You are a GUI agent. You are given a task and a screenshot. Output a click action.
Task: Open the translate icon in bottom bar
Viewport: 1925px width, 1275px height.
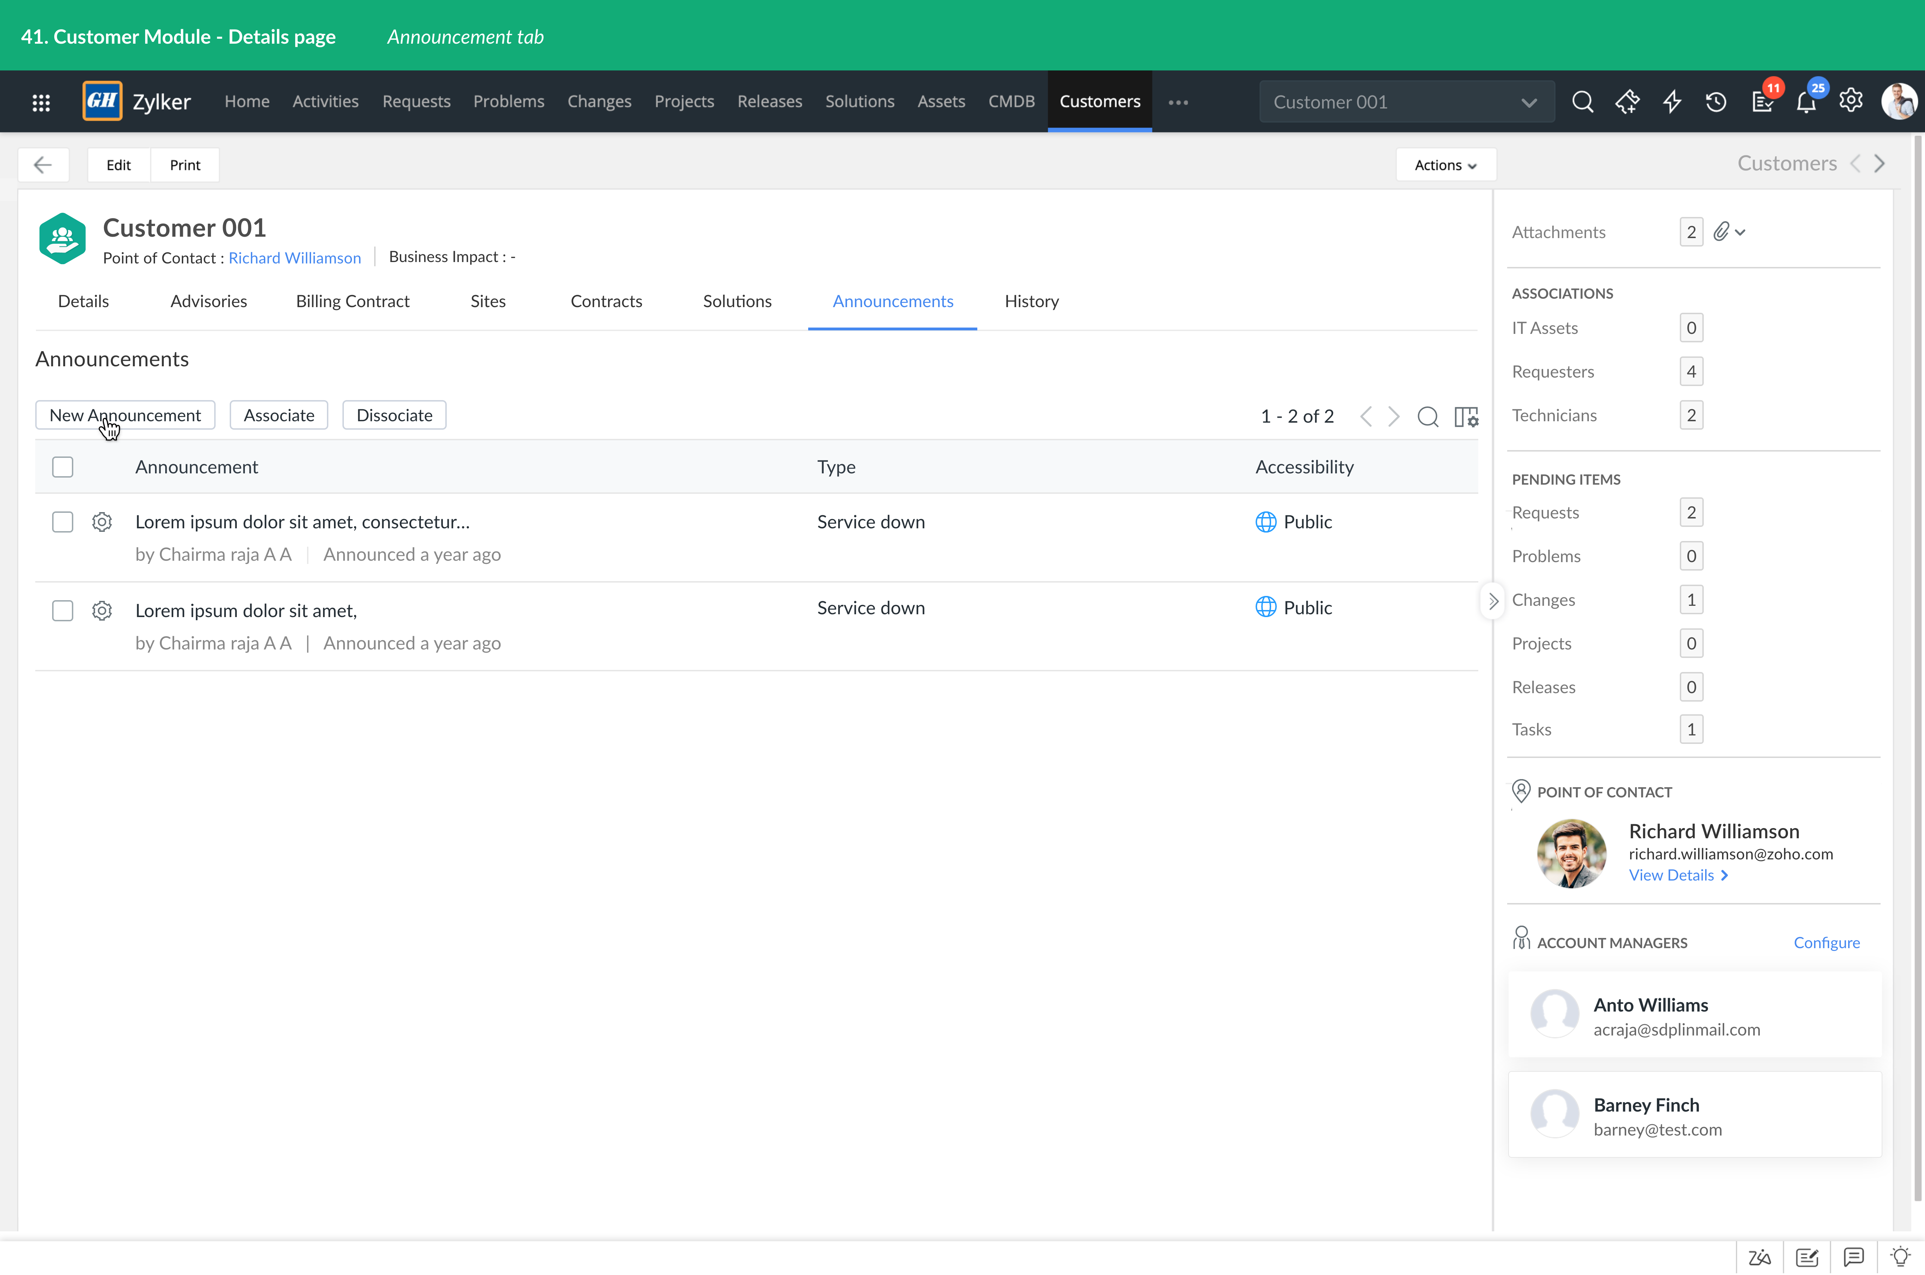point(1760,1258)
